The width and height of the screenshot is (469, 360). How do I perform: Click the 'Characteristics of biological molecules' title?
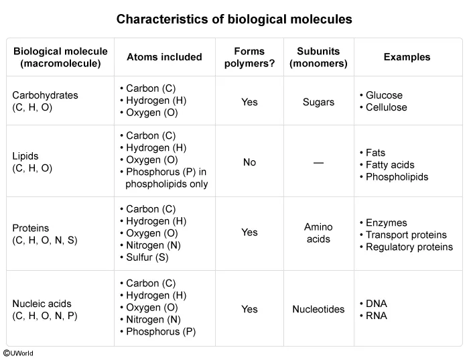click(x=234, y=19)
